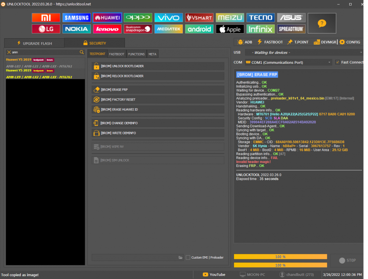Click the search magnifier icon

pyautogui.click(x=81, y=52)
